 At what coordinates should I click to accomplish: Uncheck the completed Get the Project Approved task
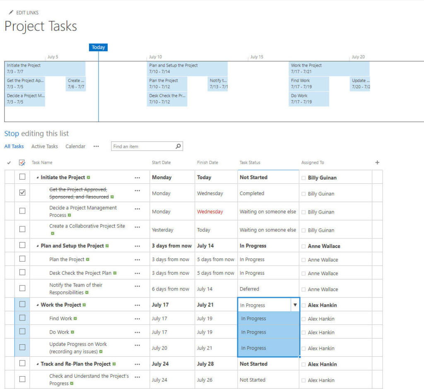[22, 192]
